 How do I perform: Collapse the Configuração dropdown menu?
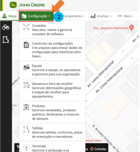tap(36, 16)
